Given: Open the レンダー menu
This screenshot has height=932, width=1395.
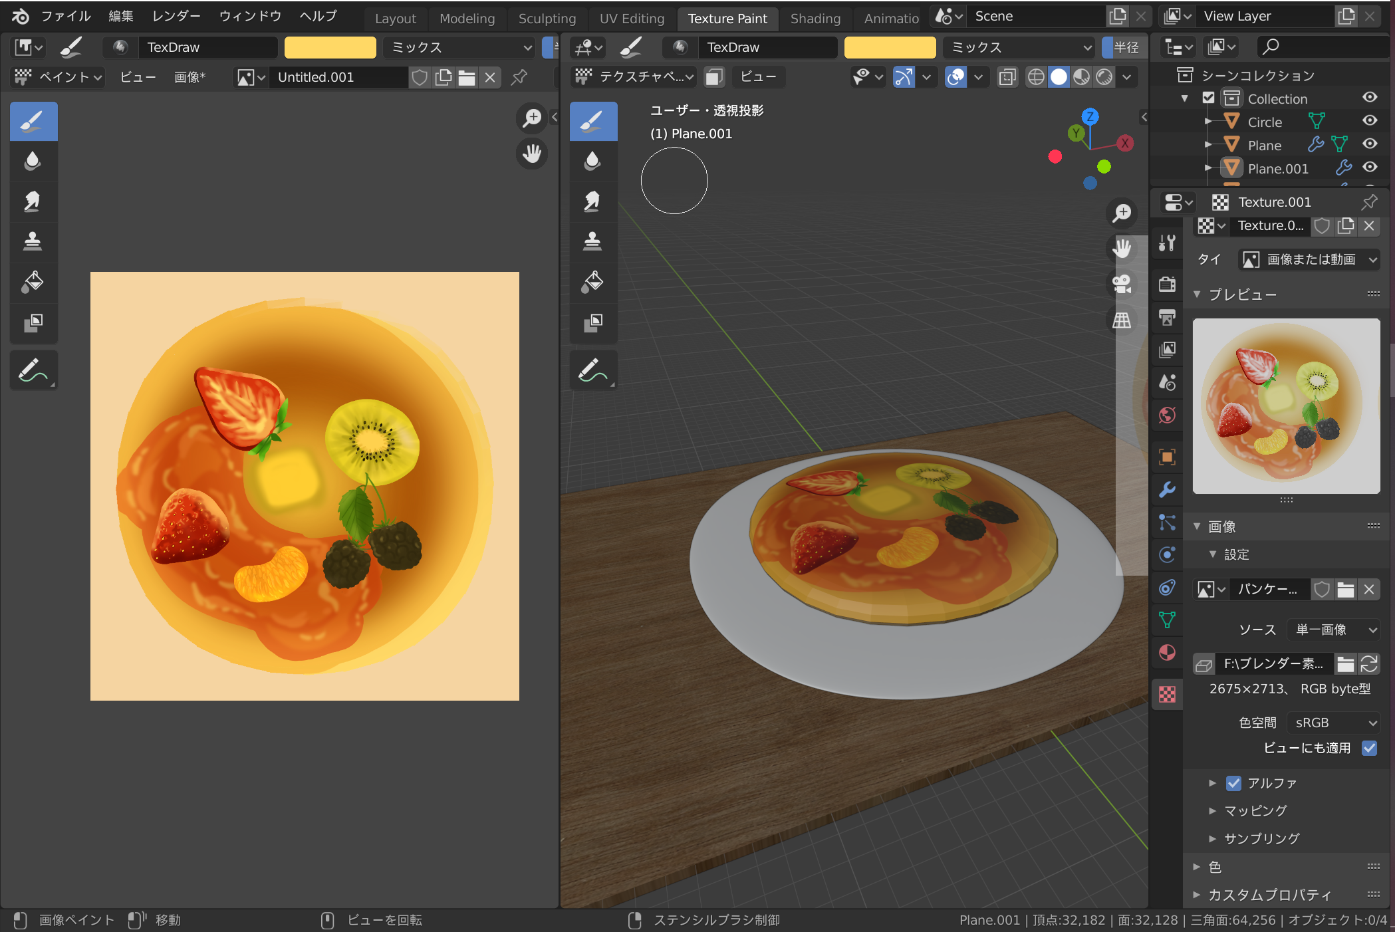Looking at the screenshot, I should (176, 16).
